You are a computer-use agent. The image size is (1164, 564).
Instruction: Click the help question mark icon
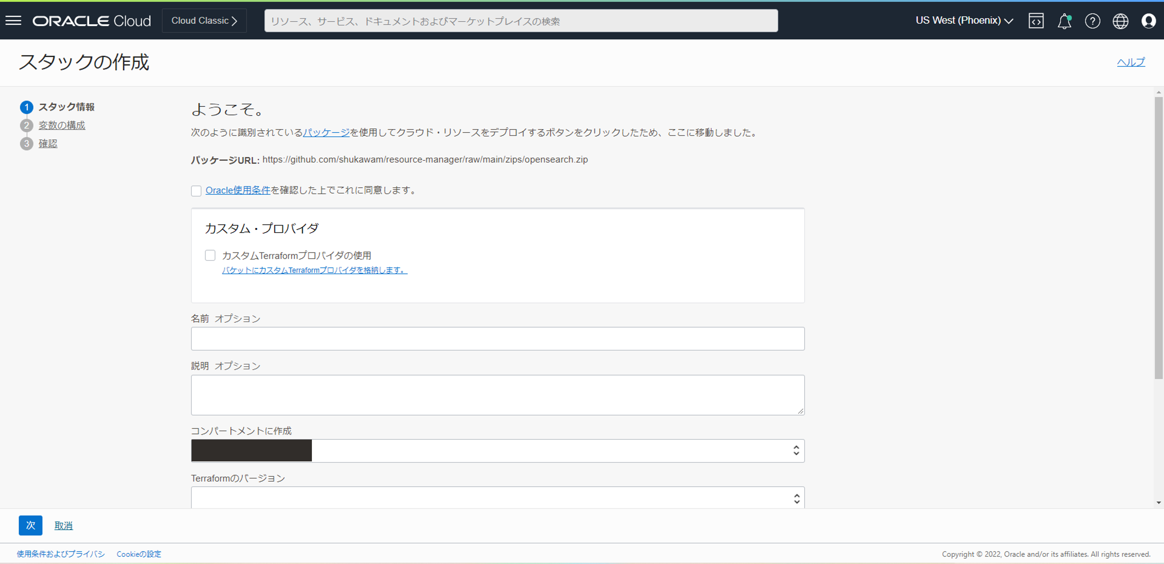[1092, 21]
